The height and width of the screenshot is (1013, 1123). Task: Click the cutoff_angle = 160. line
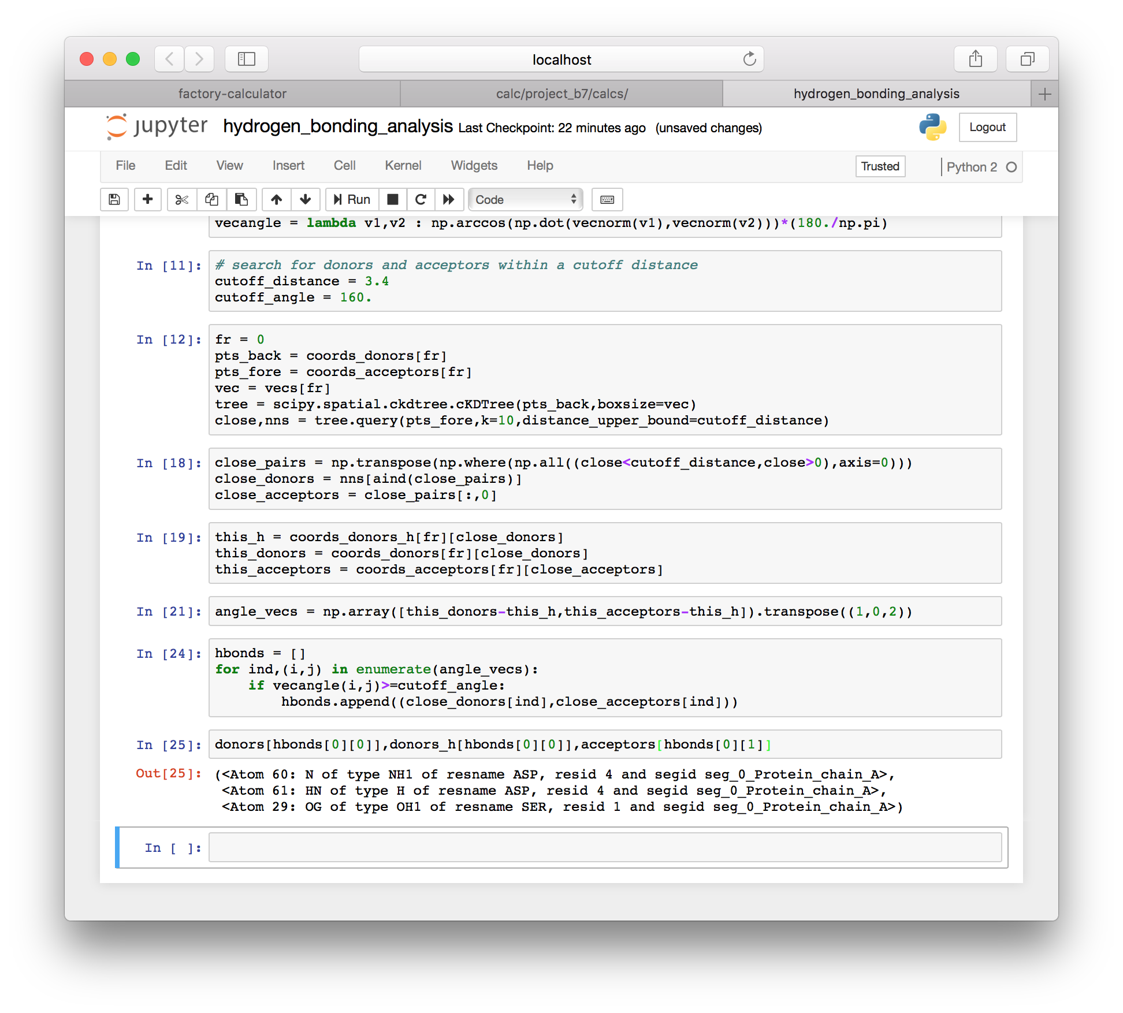click(x=293, y=297)
